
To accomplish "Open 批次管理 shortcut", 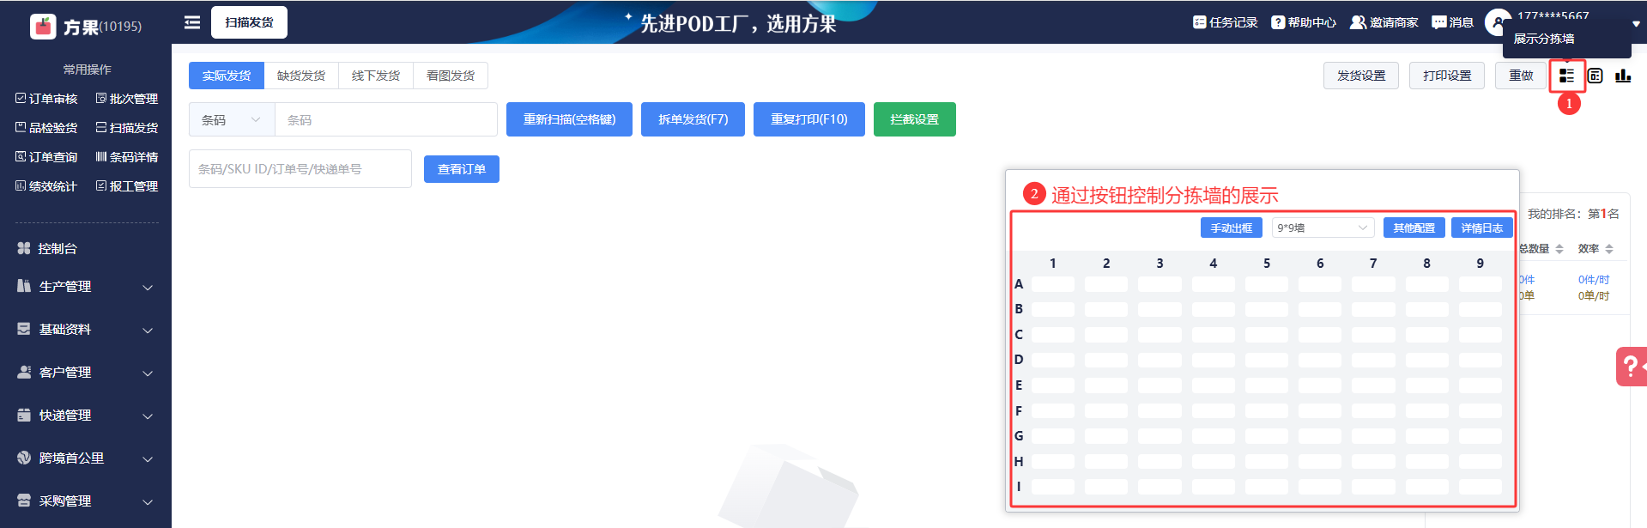I will coord(127,99).
